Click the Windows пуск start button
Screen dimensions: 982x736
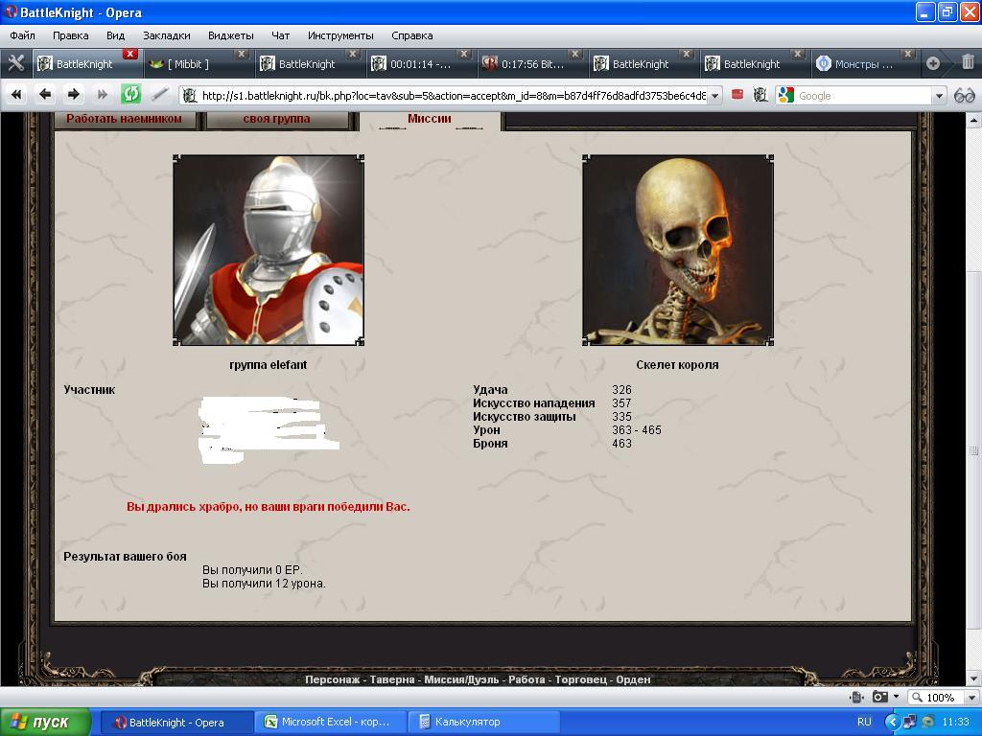(x=45, y=723)
